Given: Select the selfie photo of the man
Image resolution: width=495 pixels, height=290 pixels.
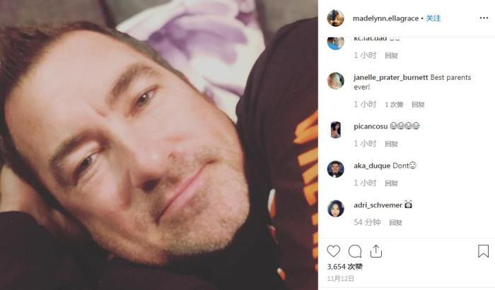Looking at the screenshot, I should point(159,145).
